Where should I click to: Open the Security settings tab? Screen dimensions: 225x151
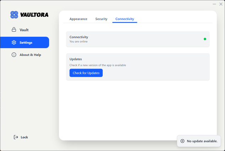coord(101,19)
